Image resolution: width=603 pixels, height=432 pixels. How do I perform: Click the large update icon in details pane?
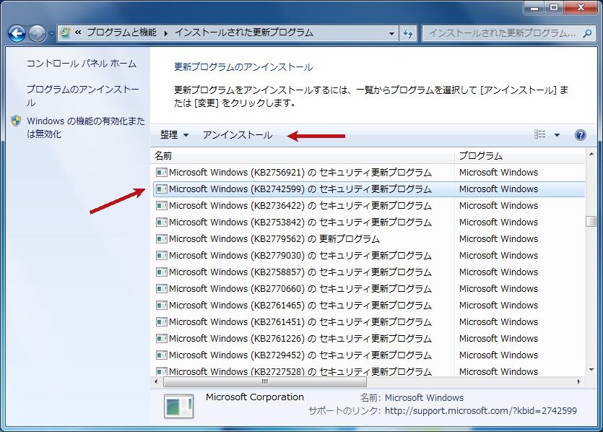pyautogui.click(x=178, y=406)
